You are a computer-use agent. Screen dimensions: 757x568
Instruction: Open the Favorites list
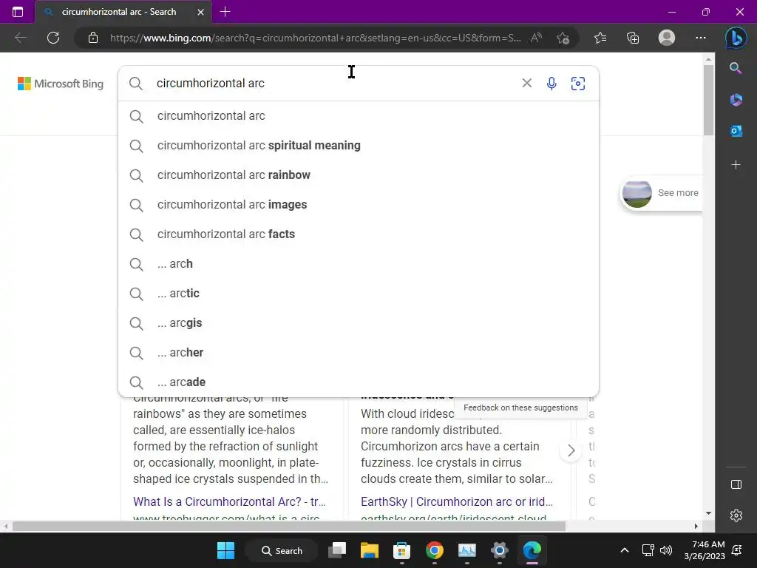[x=600, y=38]
